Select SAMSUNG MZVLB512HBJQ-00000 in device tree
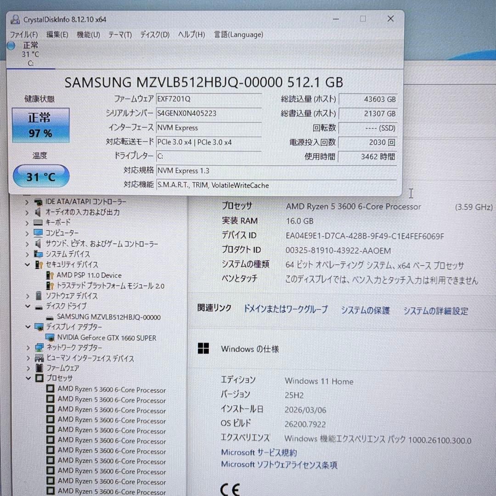 109,317
